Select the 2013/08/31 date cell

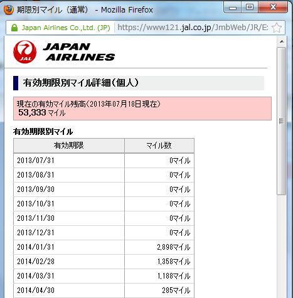(69, 175)
